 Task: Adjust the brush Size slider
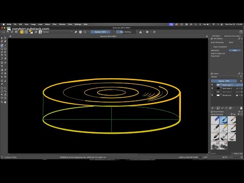[126, 32]
